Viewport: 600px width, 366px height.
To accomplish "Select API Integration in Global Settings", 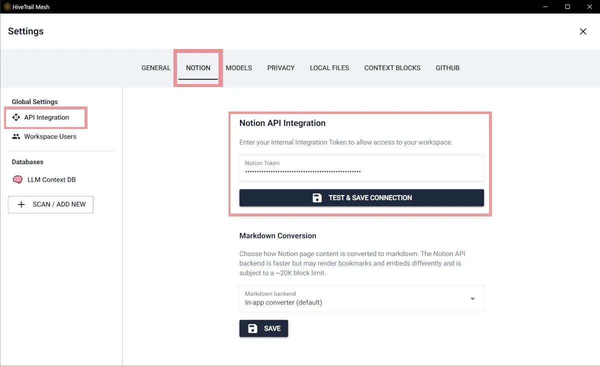I will 46,117.
